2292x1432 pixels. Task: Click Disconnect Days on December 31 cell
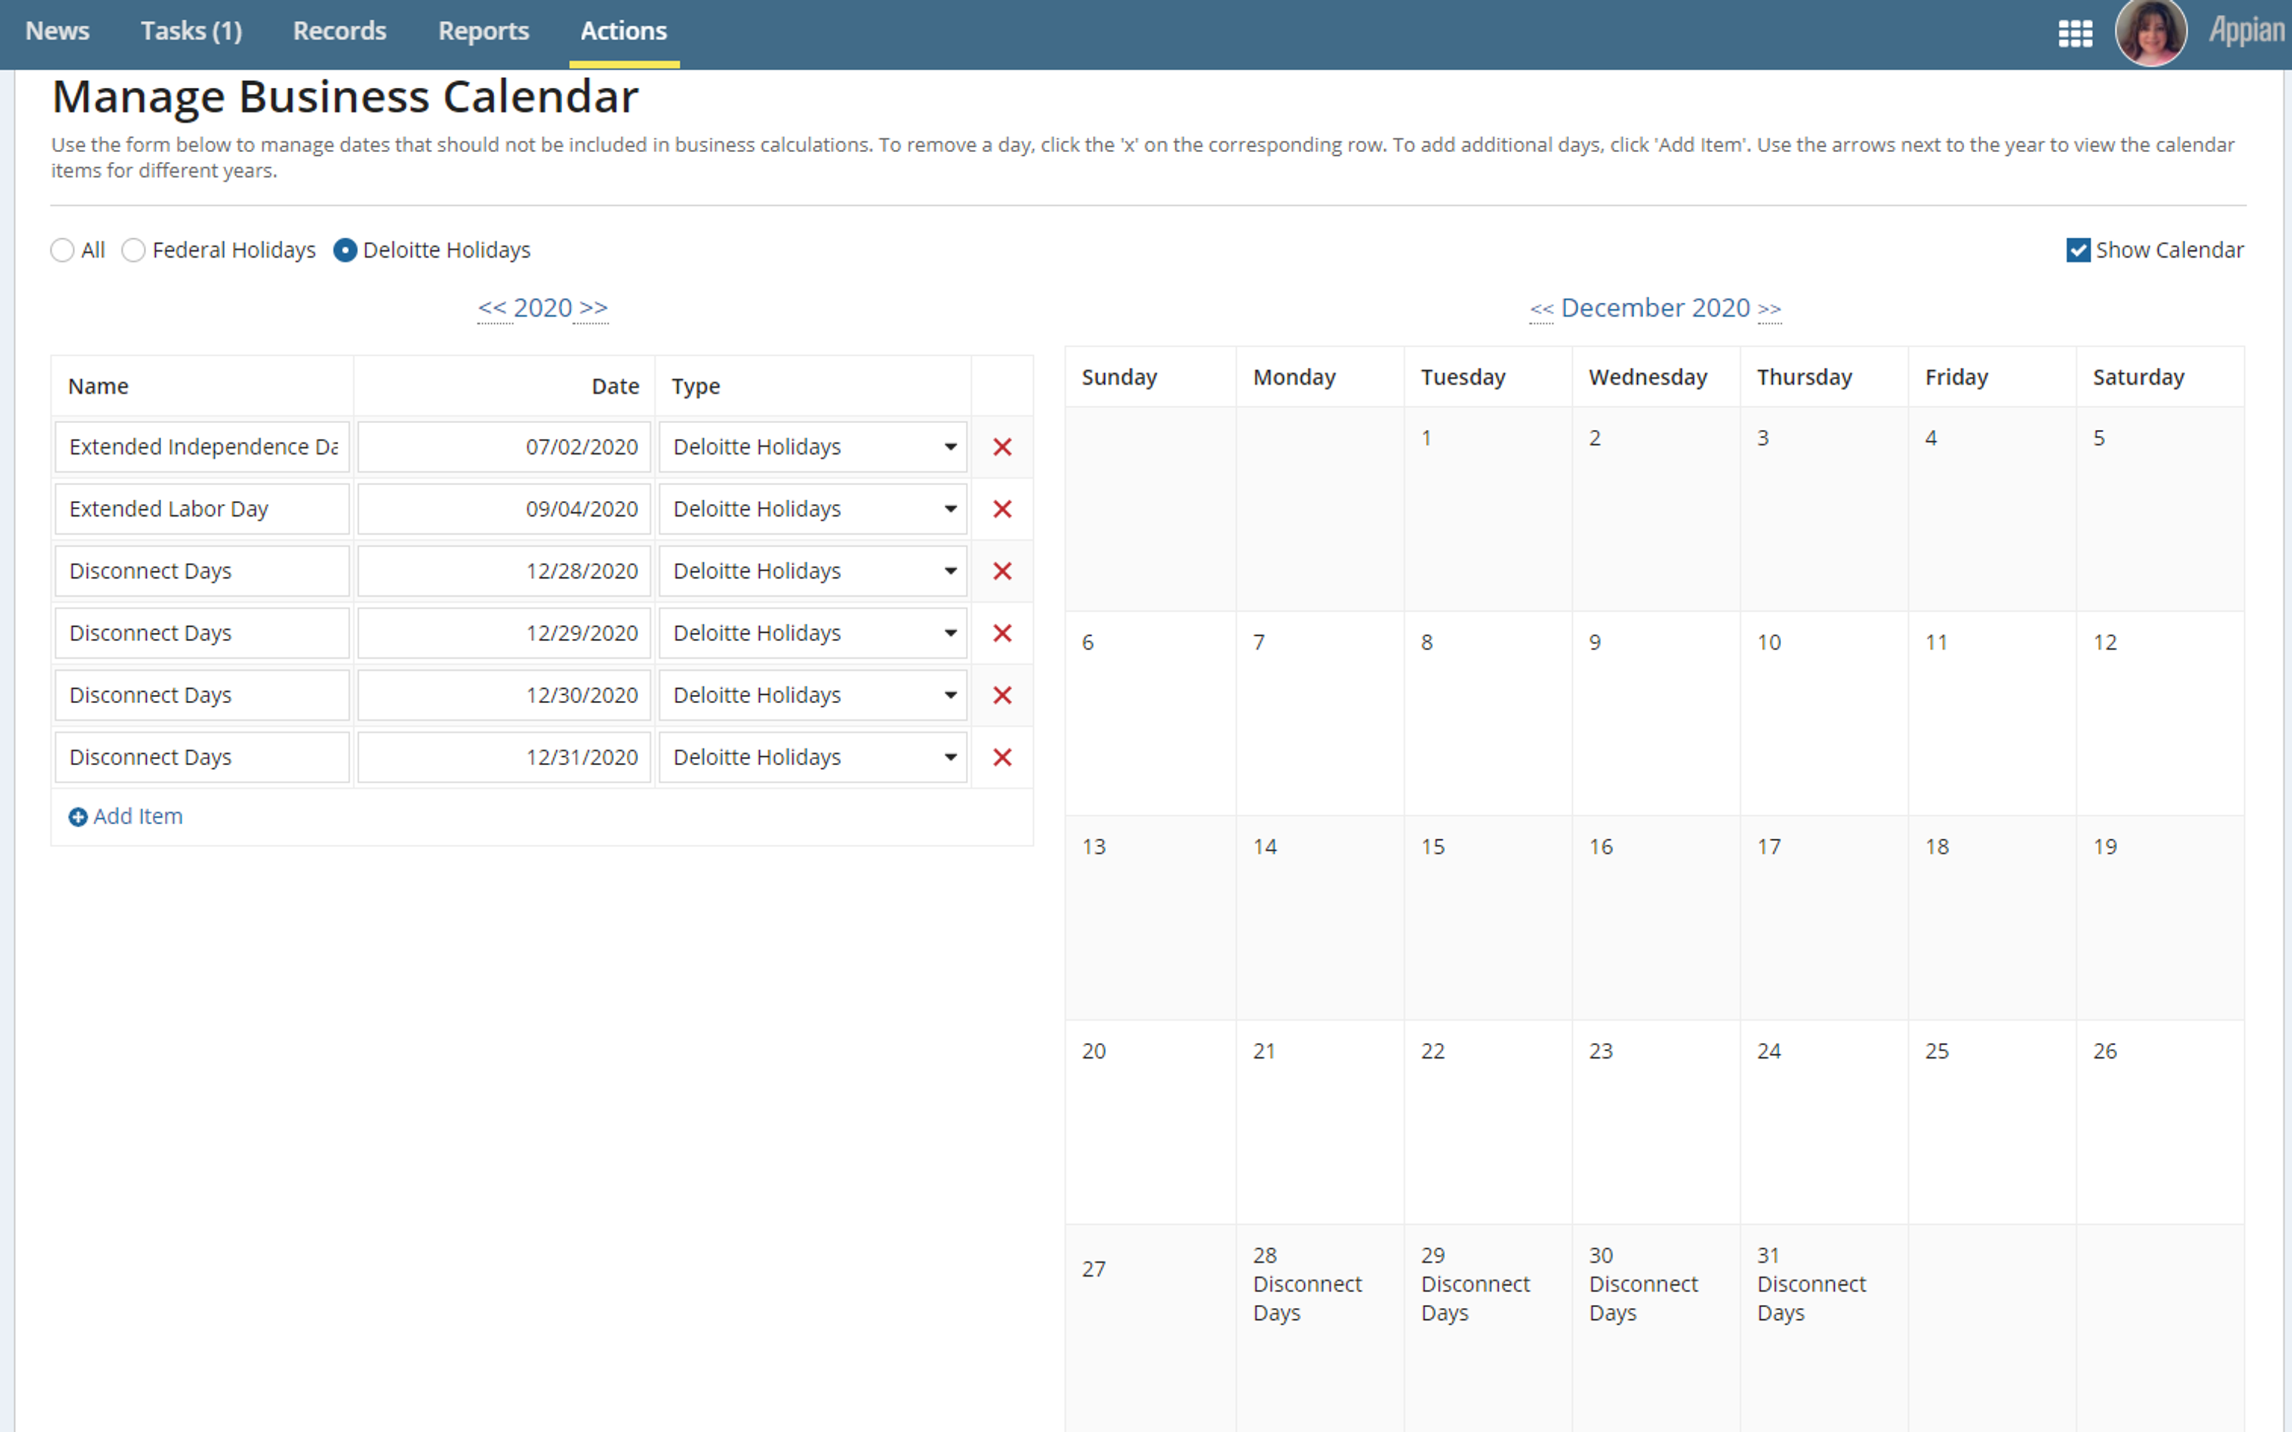click(1811, 1298)
